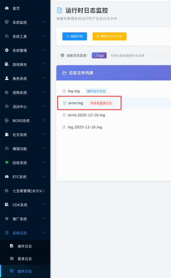This screenshot has width=171, height=278.
Task: Click the 系统管理 gear icon
Action: [7, 50]
